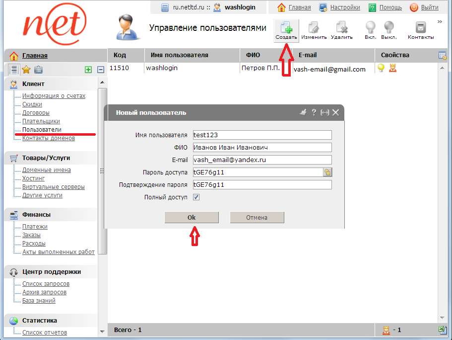Click the Создать (Create) toolbar icon

coord(287,29)
